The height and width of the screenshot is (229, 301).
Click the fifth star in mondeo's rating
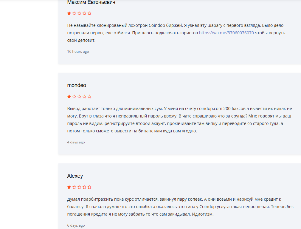click(x=89, y=96)
